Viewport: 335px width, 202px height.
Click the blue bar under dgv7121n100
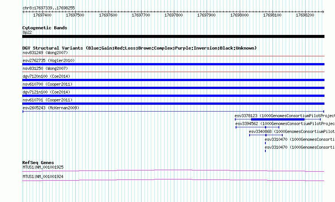click(x=173, y=96)
